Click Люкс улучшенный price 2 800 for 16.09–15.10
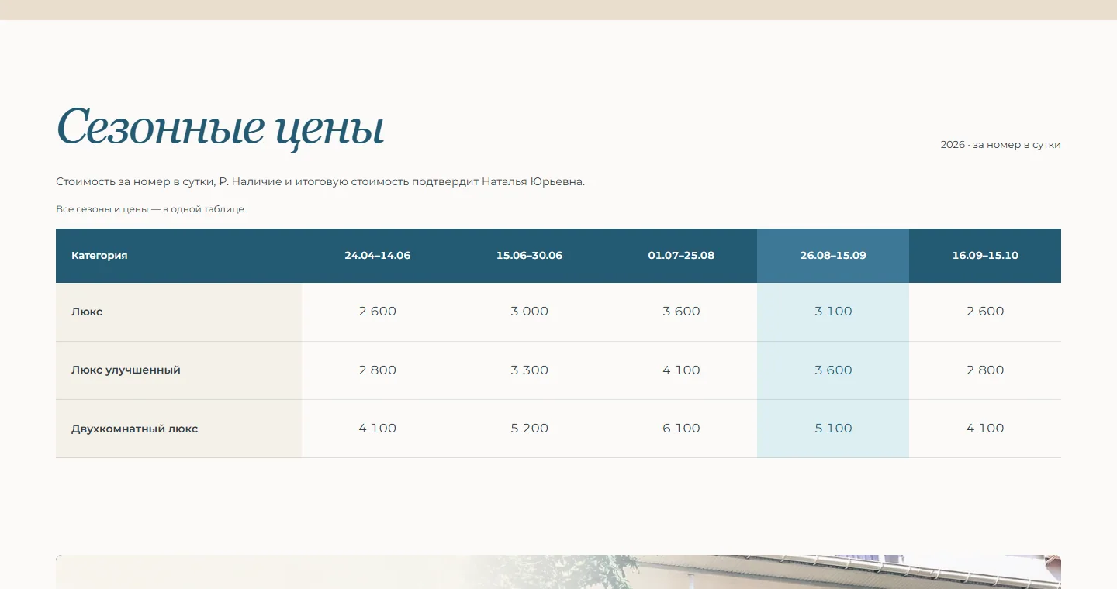This screenshot has height=589, width=1117. (x=985, y=370)
